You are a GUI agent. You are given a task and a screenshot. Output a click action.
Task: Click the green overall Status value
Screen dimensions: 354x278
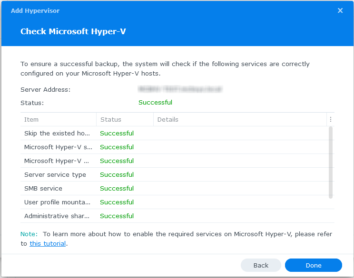click(x=155, y=102)
